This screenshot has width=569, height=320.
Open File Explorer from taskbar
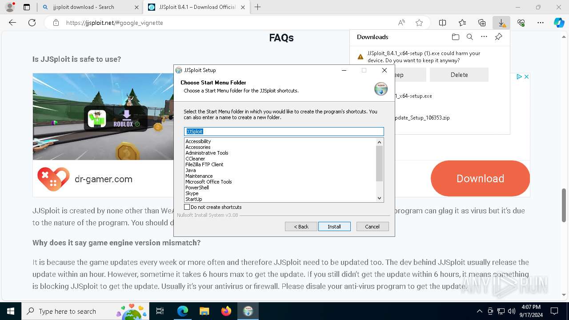[x=204, y=311]
